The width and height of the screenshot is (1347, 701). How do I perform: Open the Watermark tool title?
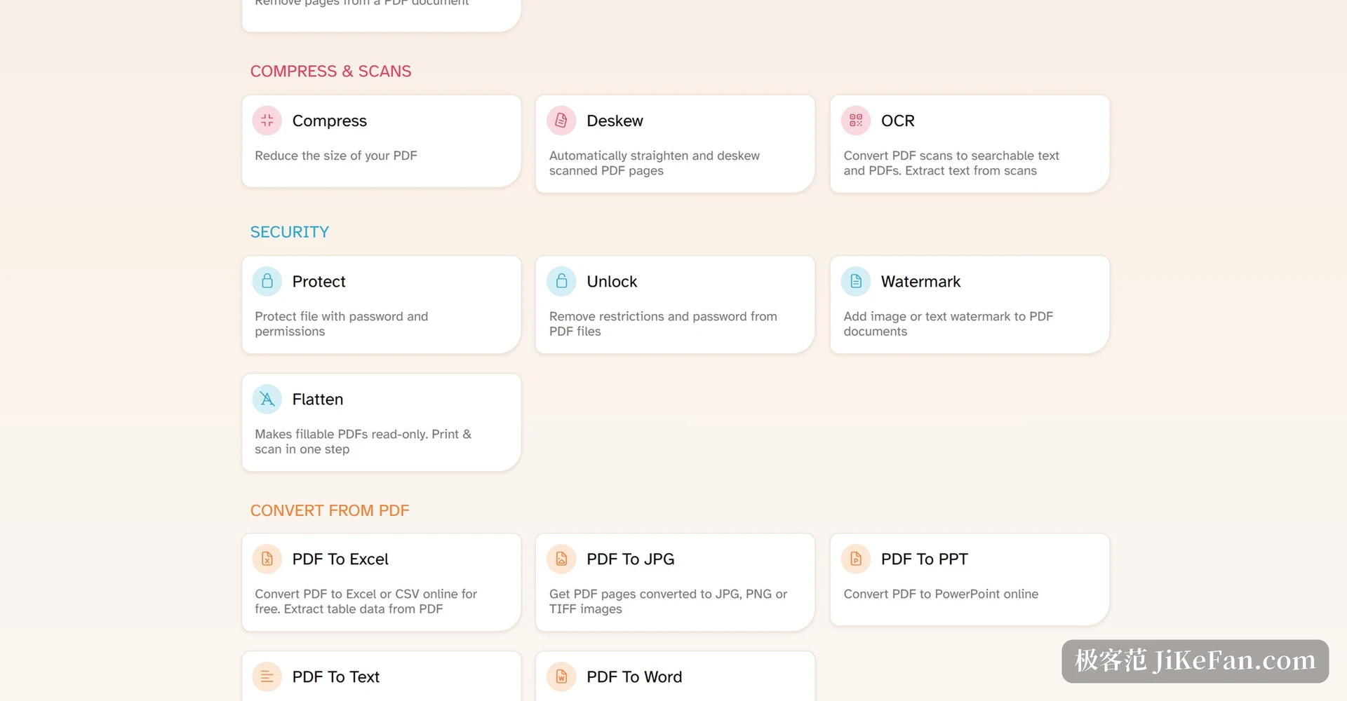920,281
